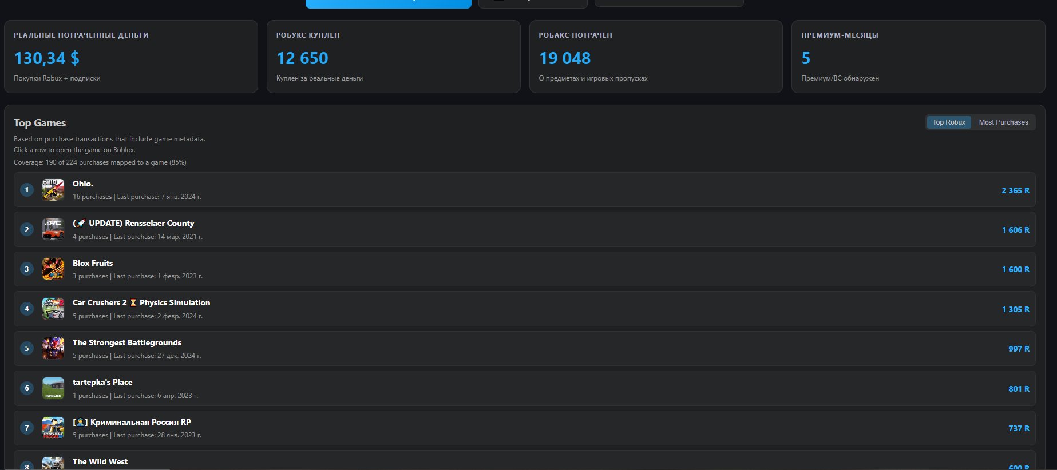
Task: Click the 801 R amount
Action: point(1019,389)
